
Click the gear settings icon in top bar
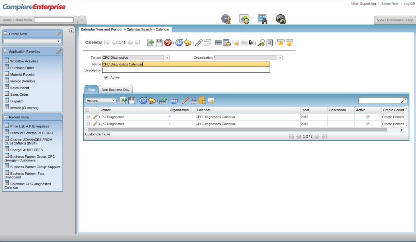(x=226, y=19)
